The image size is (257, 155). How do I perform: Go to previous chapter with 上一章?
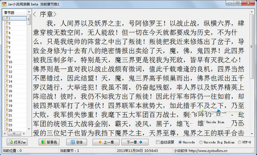click(x=106, y=142)
